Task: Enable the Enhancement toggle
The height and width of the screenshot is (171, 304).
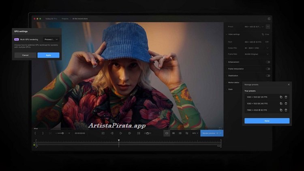Action: [268, 62]
